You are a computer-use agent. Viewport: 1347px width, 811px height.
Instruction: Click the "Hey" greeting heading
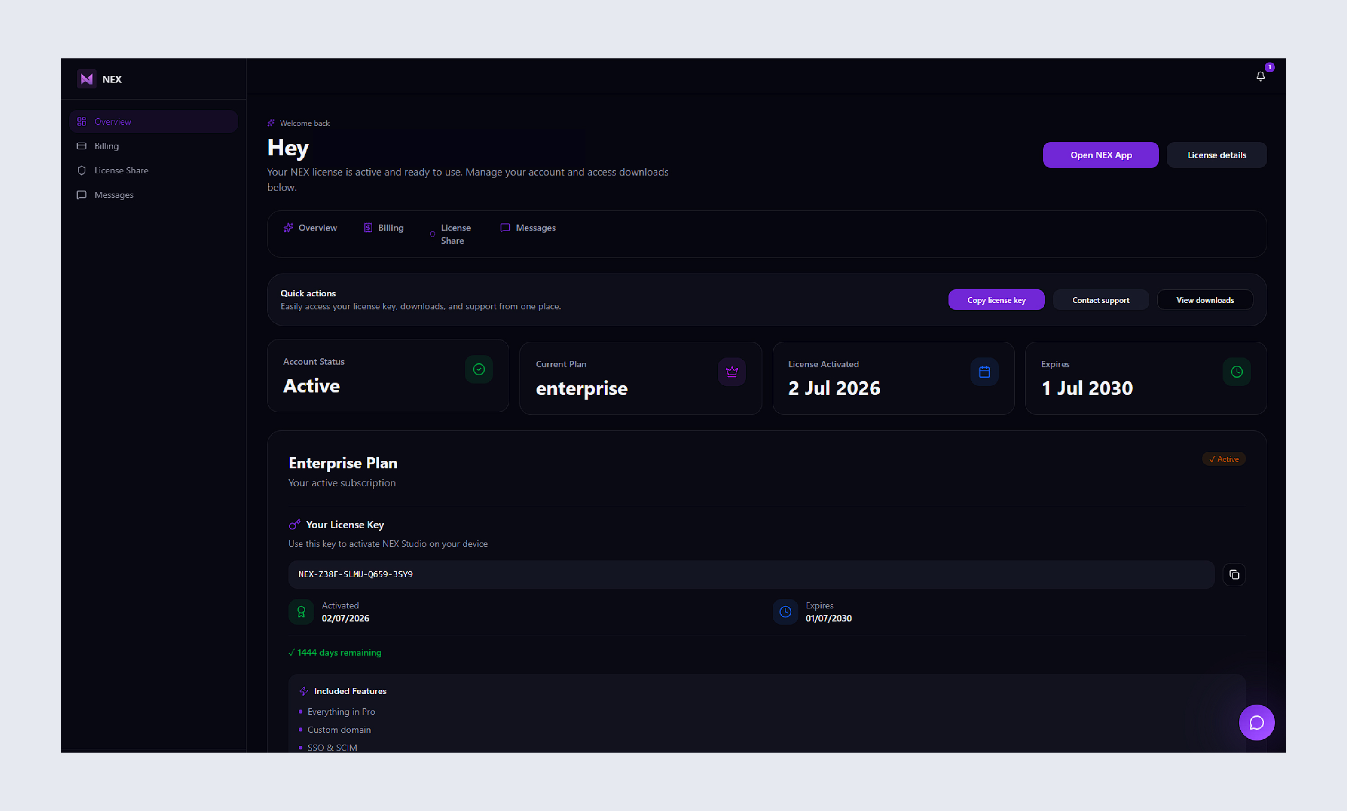tap(288, 148)
